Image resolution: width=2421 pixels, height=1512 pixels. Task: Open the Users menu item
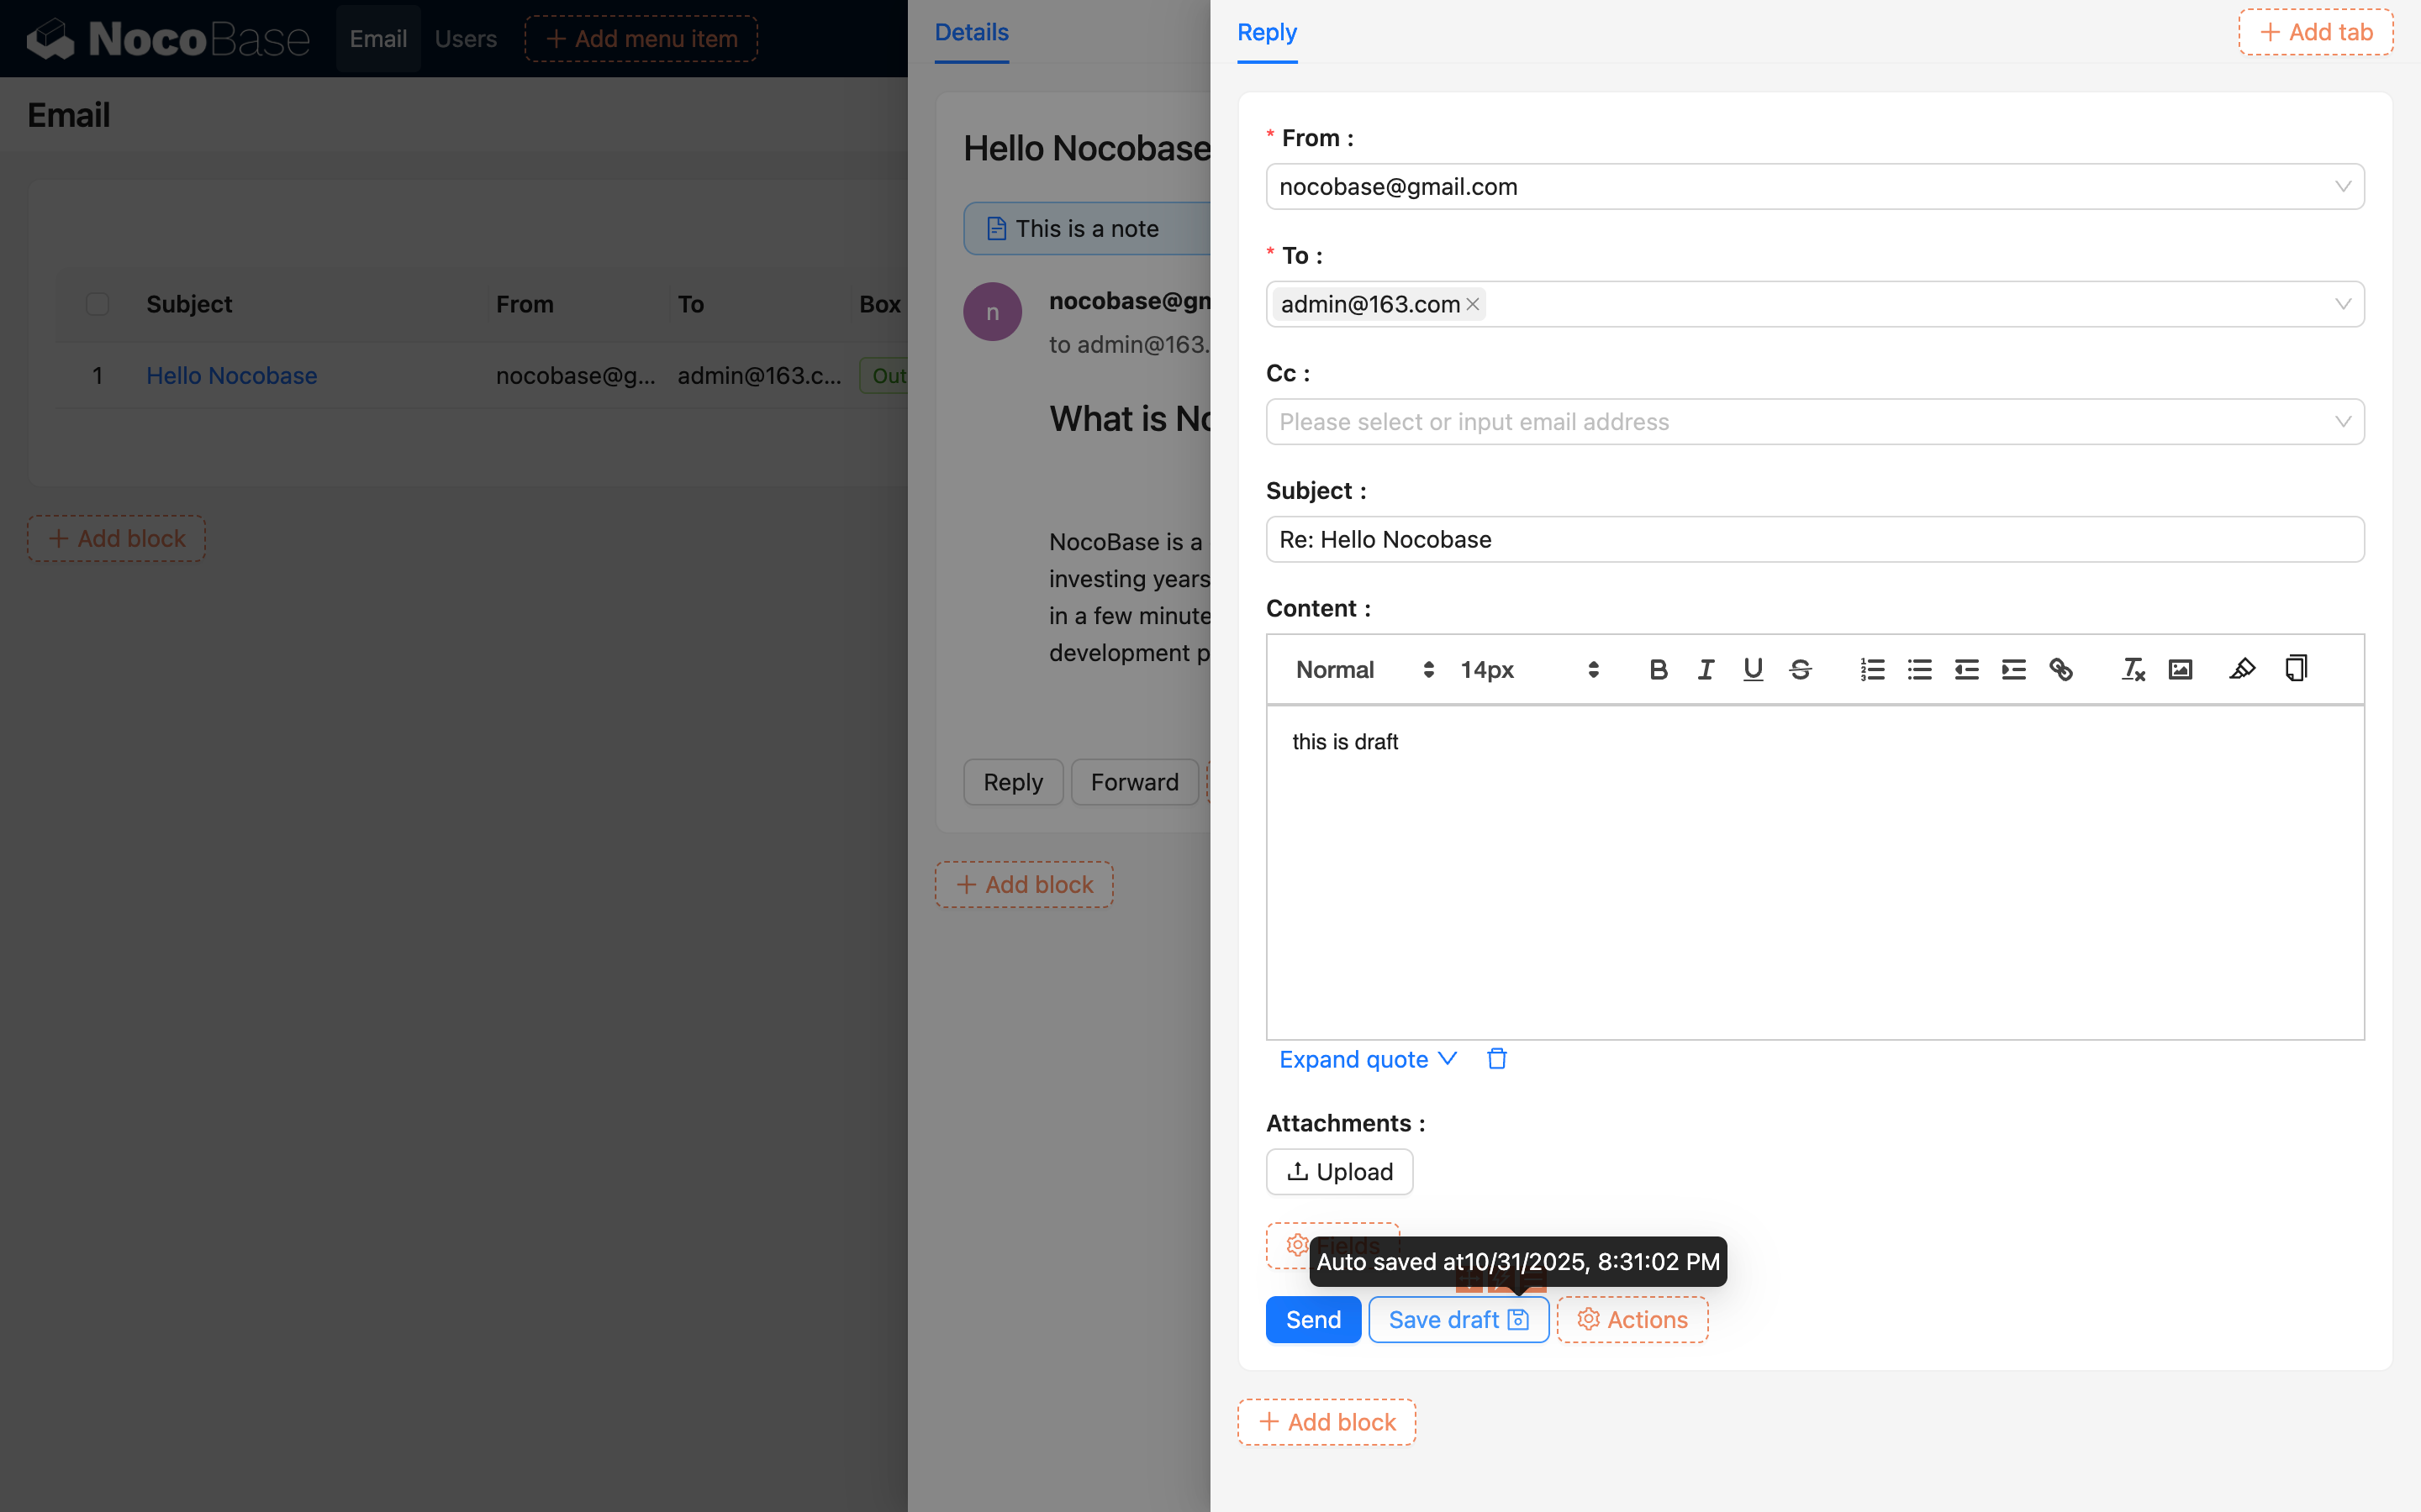465,39
